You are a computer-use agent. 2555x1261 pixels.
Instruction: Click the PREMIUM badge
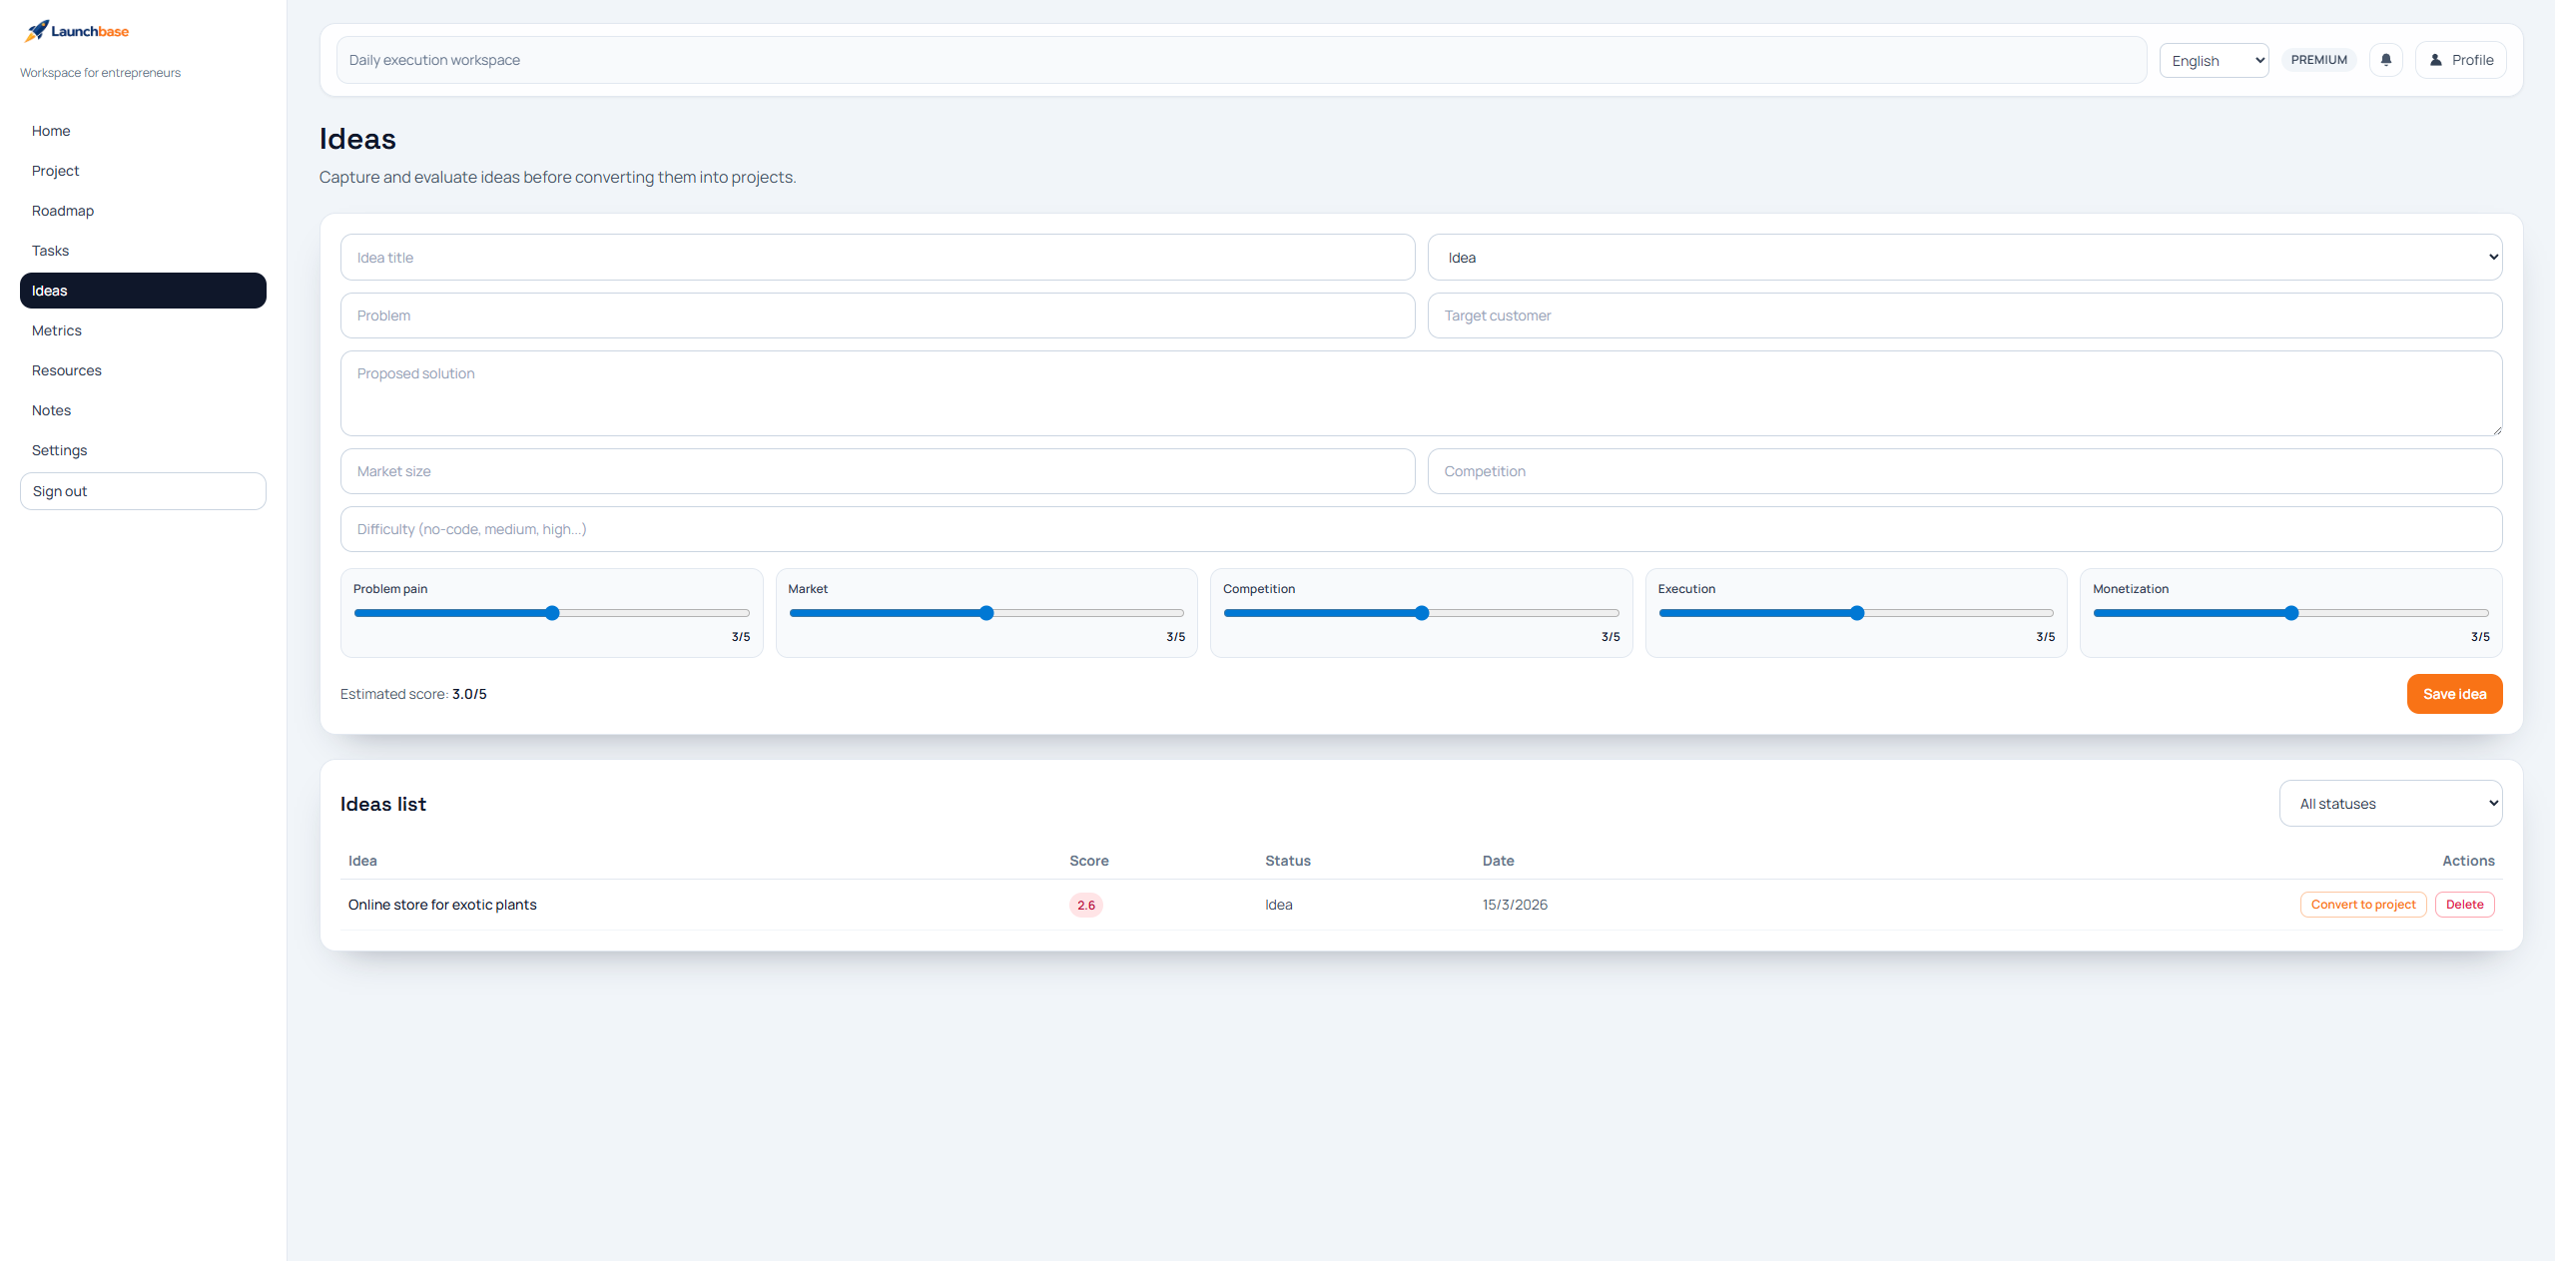click(2318, 59)
